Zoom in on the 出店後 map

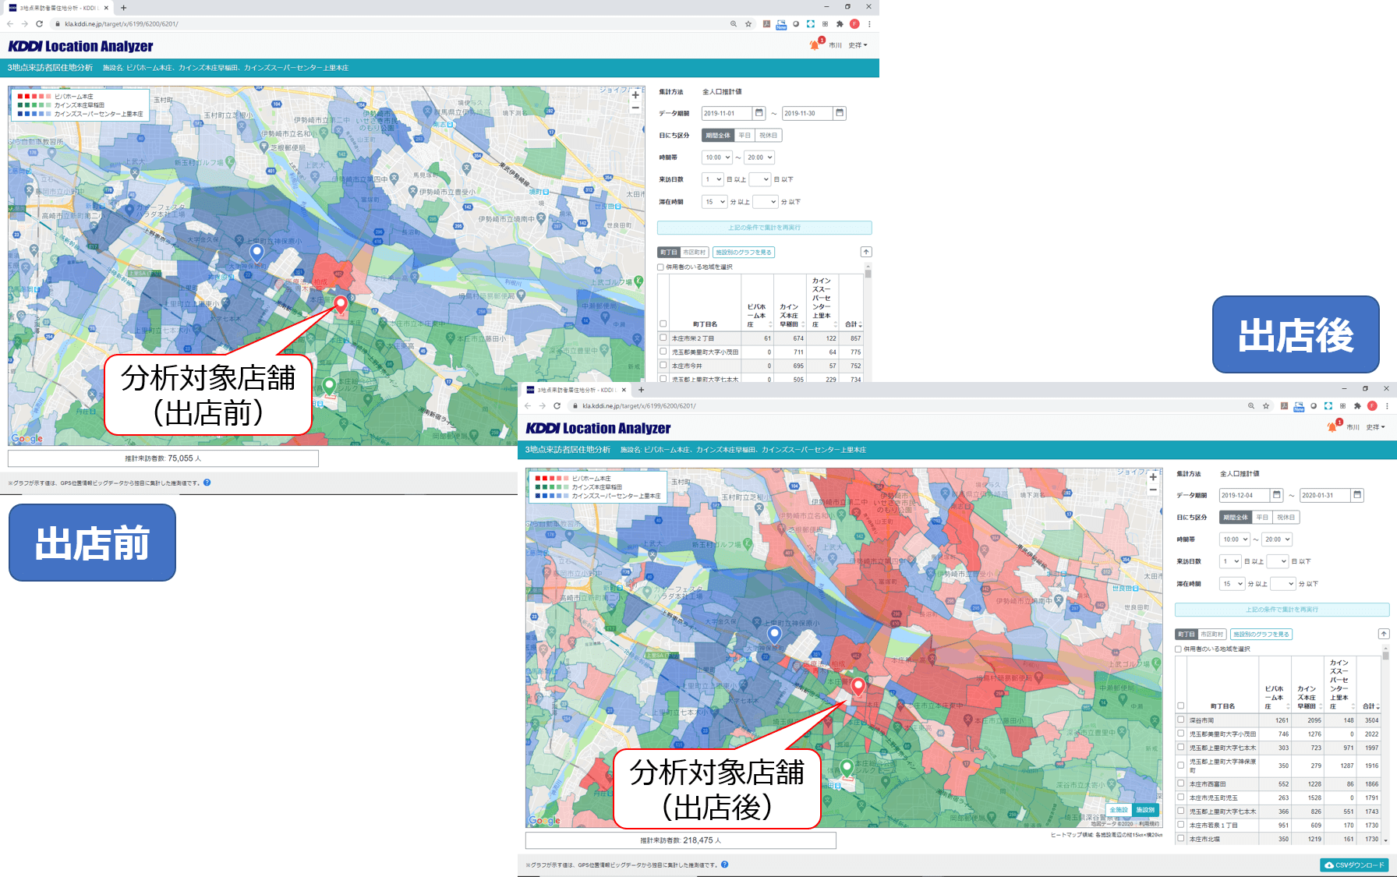(1153, 477)
